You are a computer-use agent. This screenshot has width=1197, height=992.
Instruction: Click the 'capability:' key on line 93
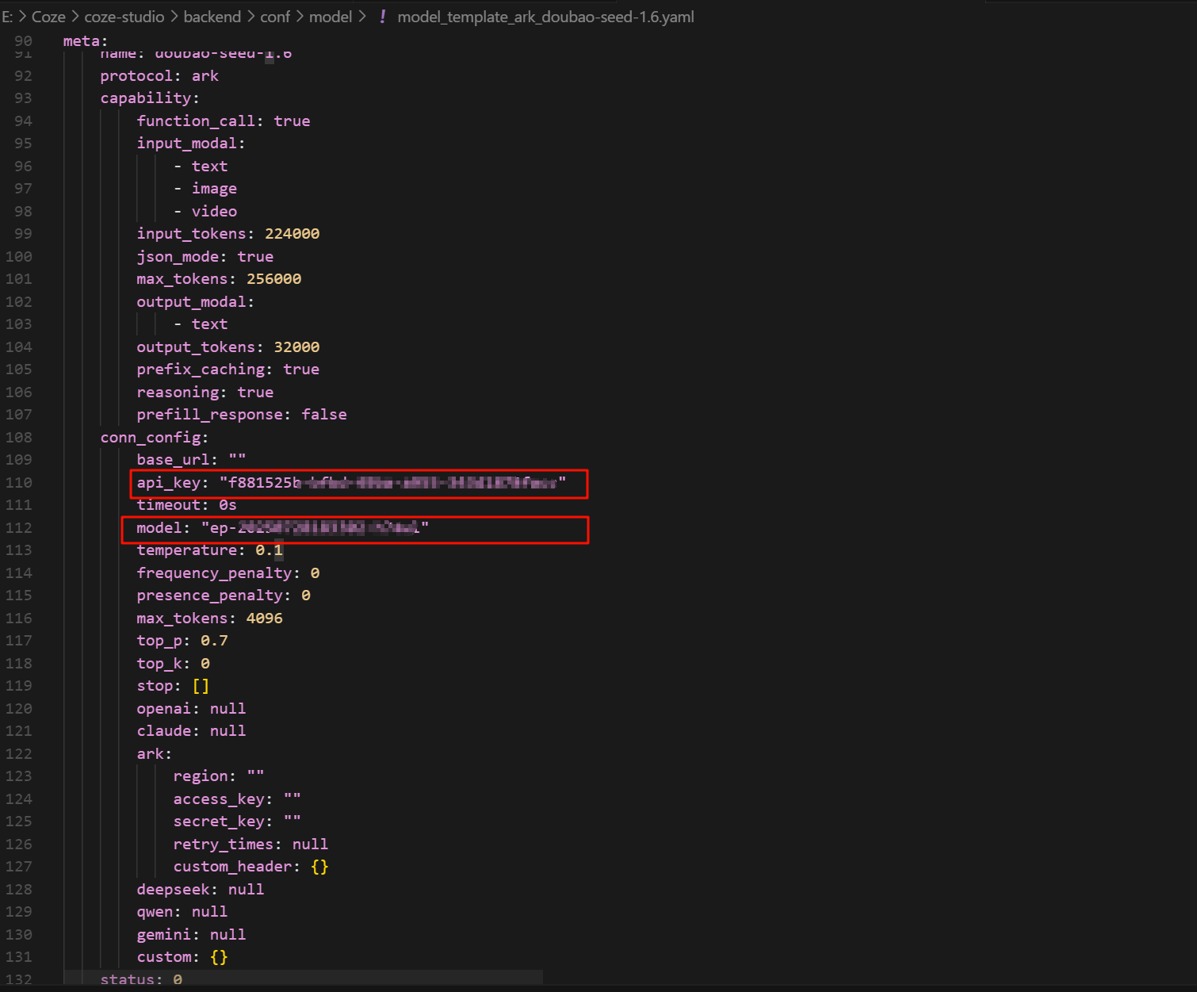[x=150, y=98]
